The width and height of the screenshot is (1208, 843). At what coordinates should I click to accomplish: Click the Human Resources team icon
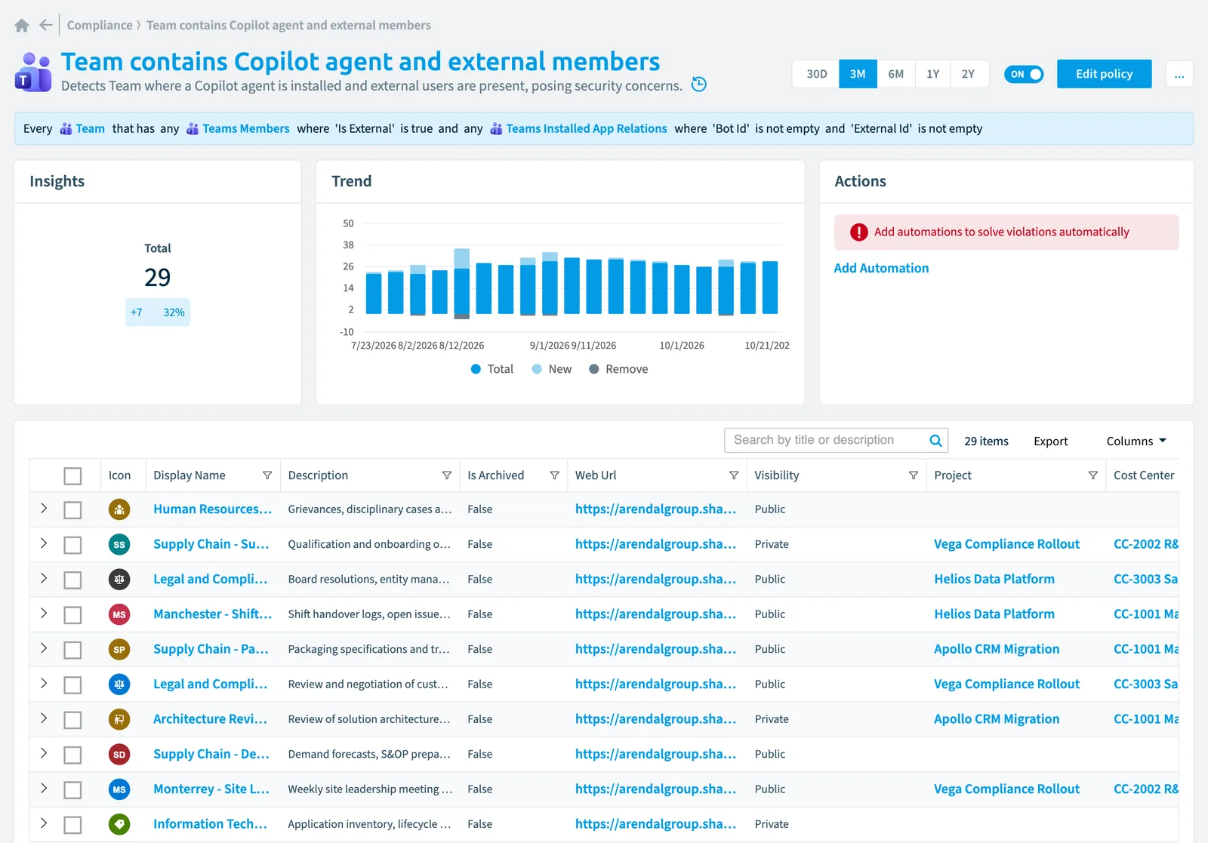point(119,509)
